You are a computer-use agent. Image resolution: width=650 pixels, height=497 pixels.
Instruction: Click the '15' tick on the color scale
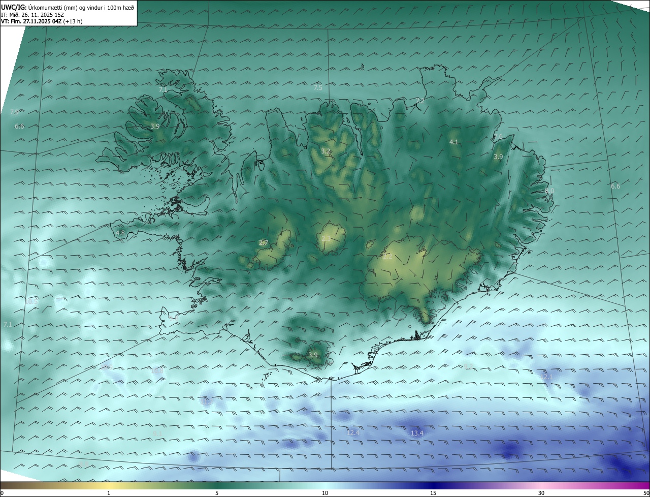[433, 493]
